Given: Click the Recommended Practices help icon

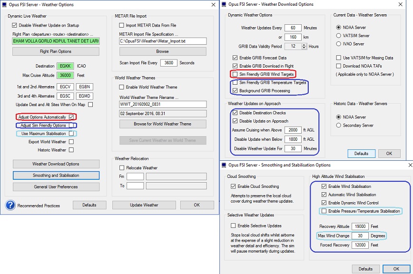Looking at the screenshot, I should tap(10, 205).
